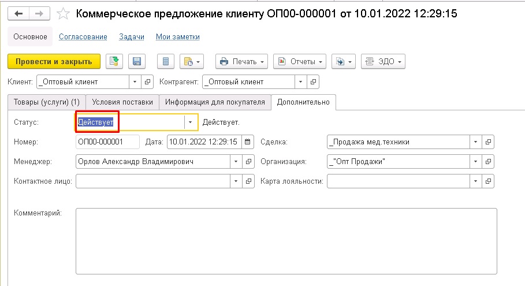Viewport: 525px width, 286px height.
Task: Open the Мои заметки link
Action: [x=178, y=37]
